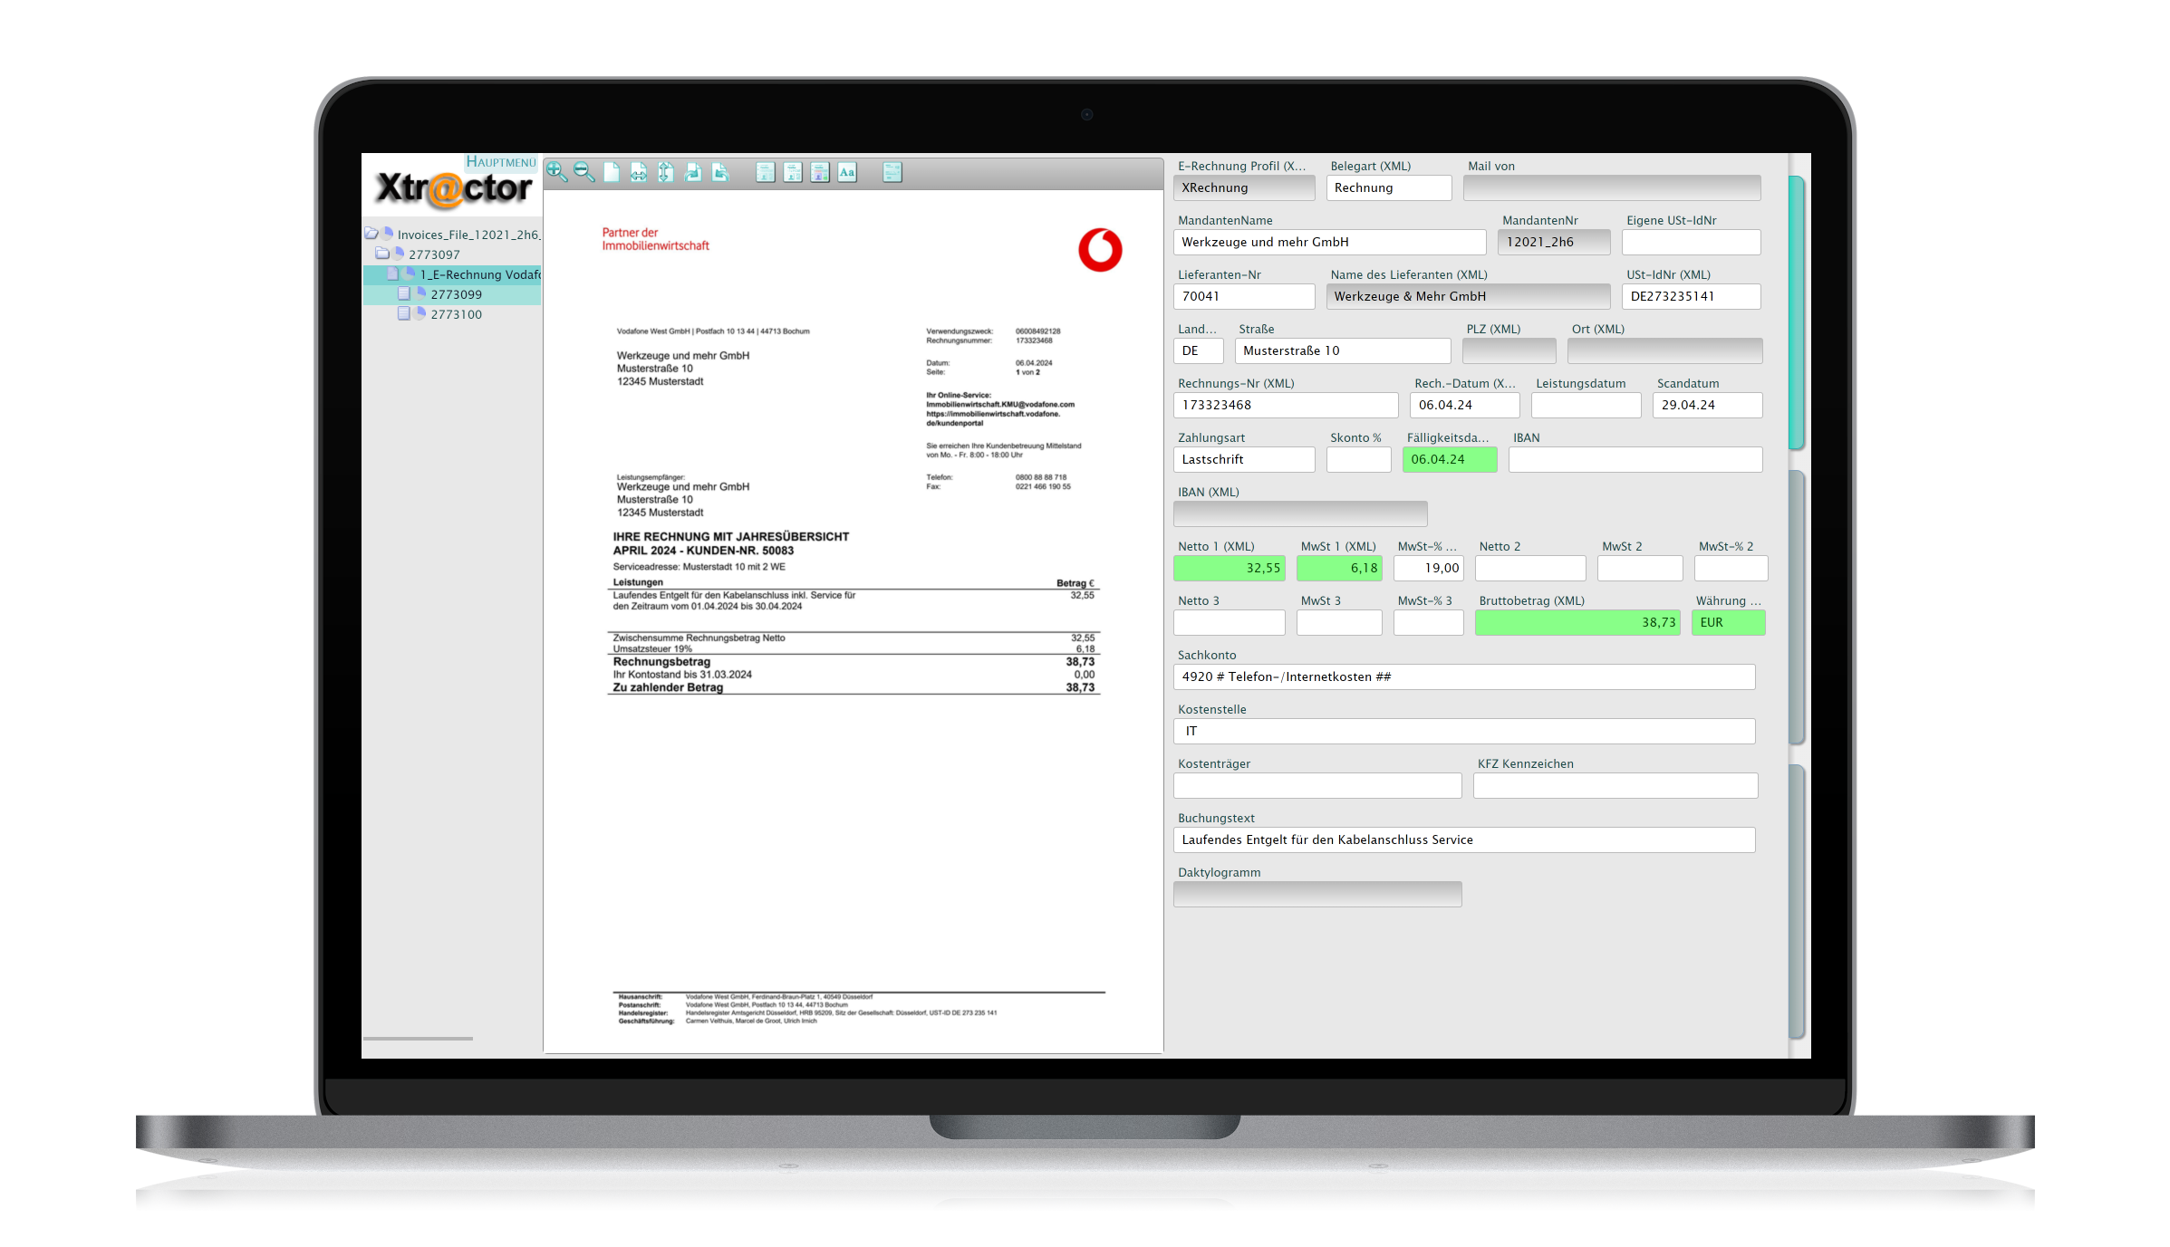
Task: Click the Mail von field
Action: click(1612, 187)
